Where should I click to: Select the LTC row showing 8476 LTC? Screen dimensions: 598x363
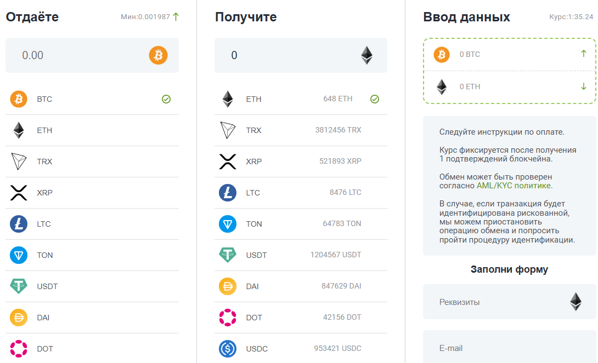301,193
